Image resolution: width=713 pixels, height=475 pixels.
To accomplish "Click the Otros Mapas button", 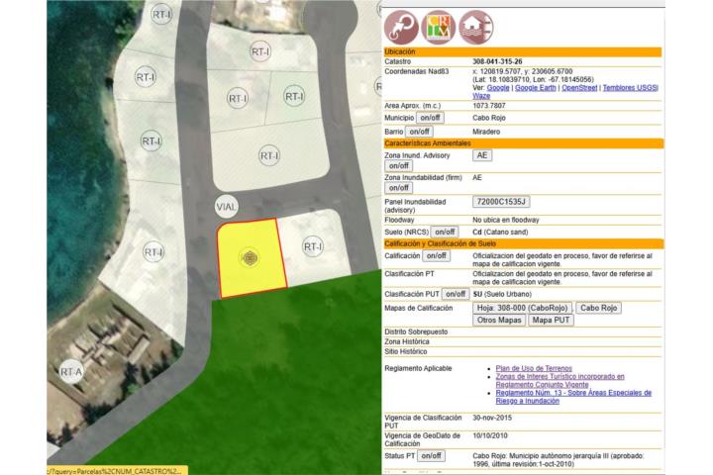I will tap(499, 321).
